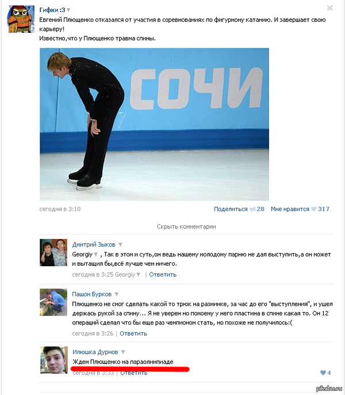Click the heart icon beside 317 likes
The height and width of the screenshot is (395, 345).
point(313,209)
